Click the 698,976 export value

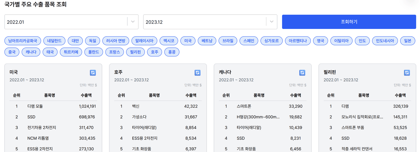(x=86, y=117)
